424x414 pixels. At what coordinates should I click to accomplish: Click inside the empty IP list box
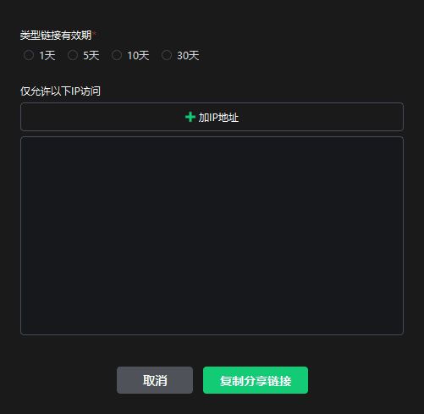pos(212,235)
